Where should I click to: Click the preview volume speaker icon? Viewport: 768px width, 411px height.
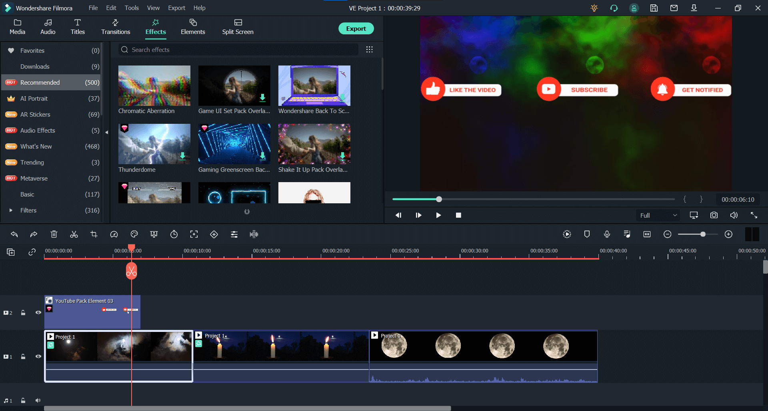click(x=734, y=215)
